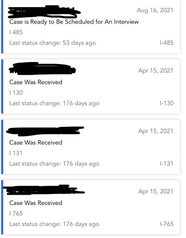Tap the I-130 form tag label
This screenshot has height=238, width=186.
pyautogui.click(x=167, y=103)
